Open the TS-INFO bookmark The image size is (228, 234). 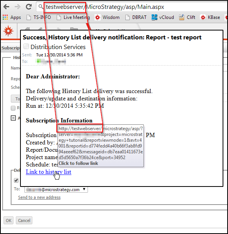39,17
